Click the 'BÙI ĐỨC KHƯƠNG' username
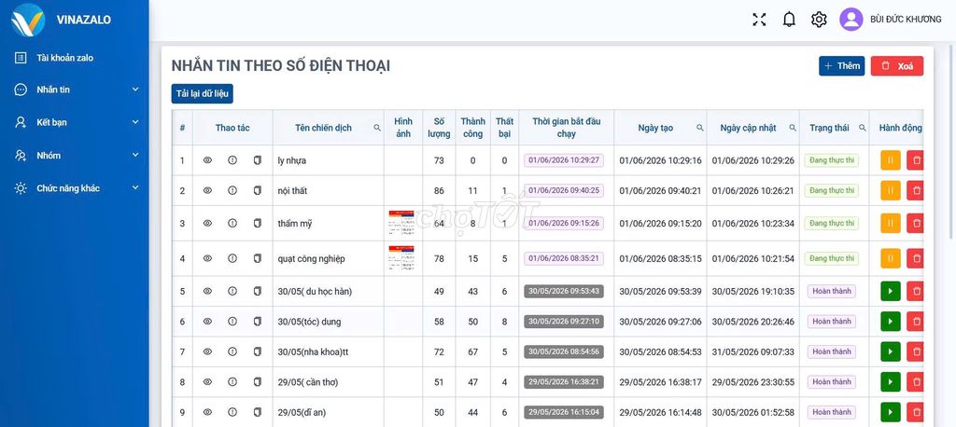Viewport: 956px width, 427px height. [x=906, y=20]
